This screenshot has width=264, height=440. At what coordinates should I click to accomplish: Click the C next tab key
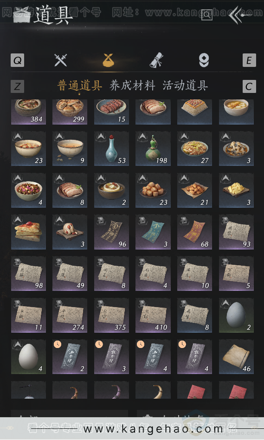(249, 86)
